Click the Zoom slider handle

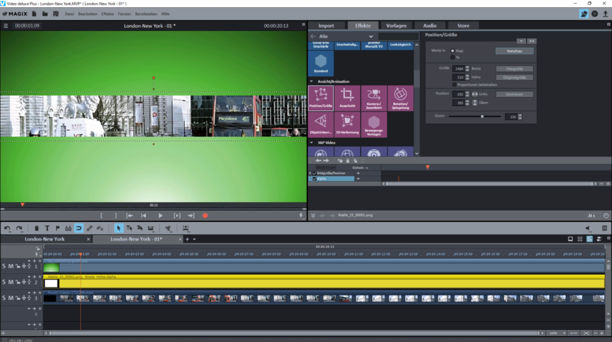(x=482, y=116)
